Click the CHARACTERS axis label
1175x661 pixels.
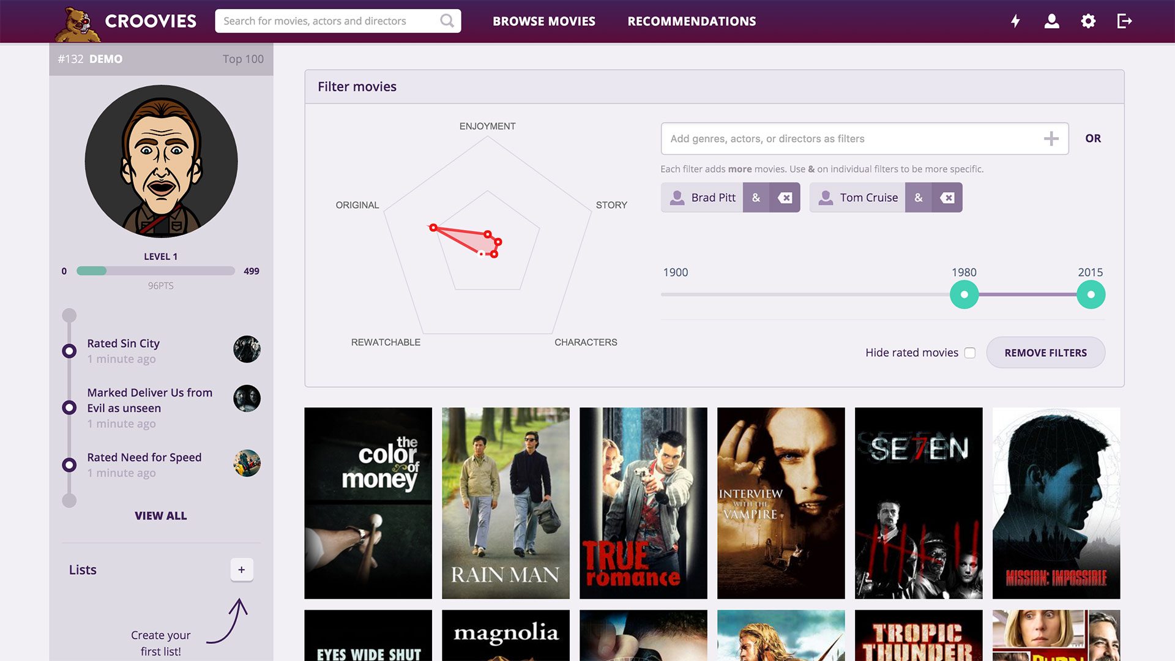pos(586,342)
